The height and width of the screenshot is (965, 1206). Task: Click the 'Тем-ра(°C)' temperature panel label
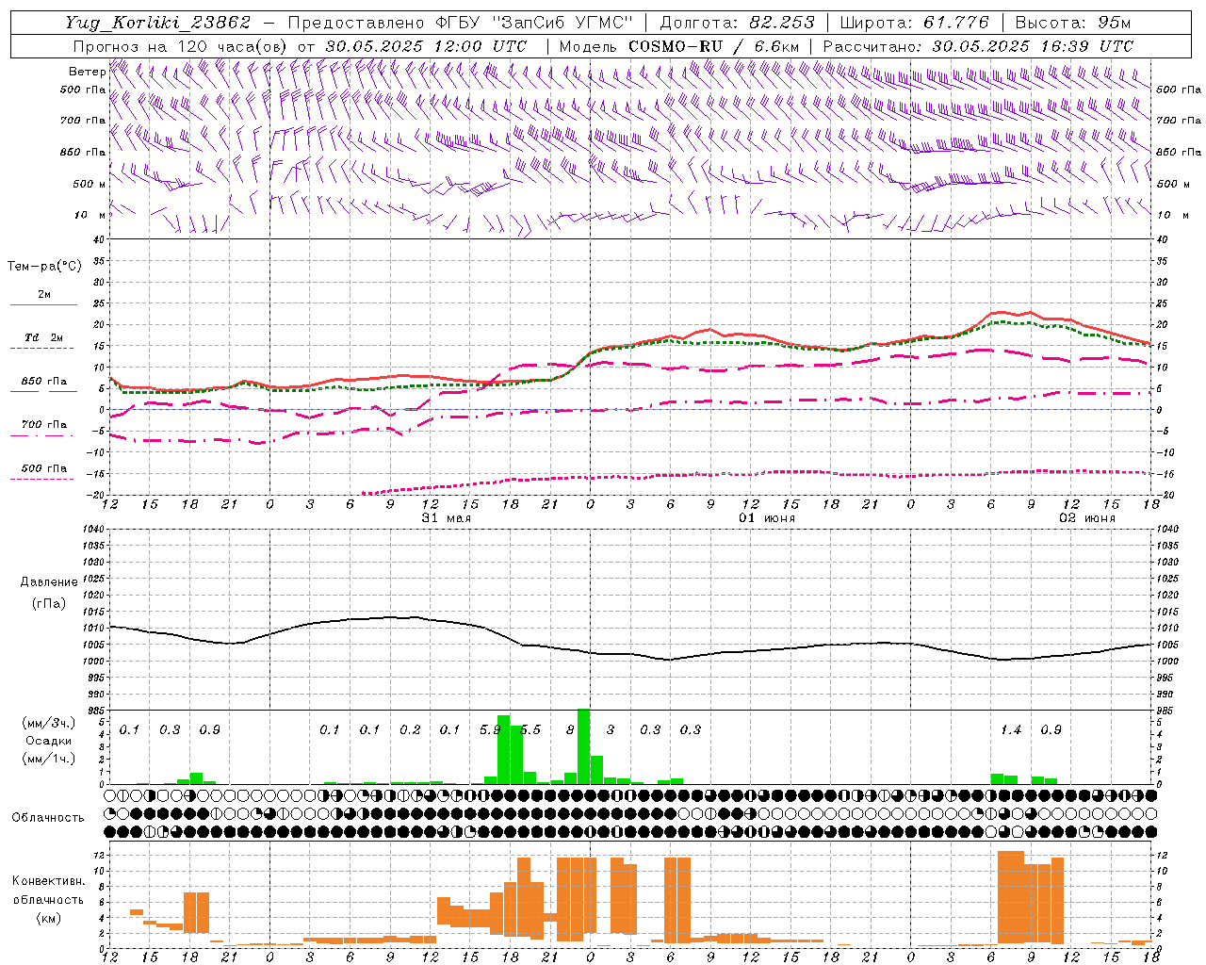pos(44,267)
